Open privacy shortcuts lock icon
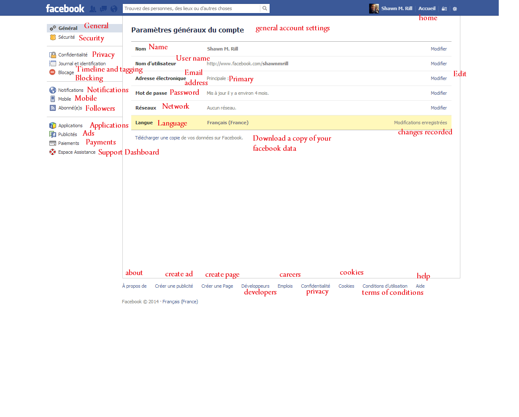Screen dimensions: 519x417 click(444, 9)
